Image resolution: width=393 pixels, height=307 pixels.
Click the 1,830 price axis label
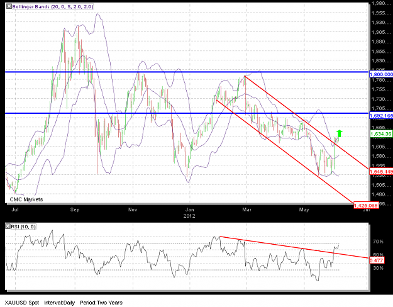pos(381,60)
